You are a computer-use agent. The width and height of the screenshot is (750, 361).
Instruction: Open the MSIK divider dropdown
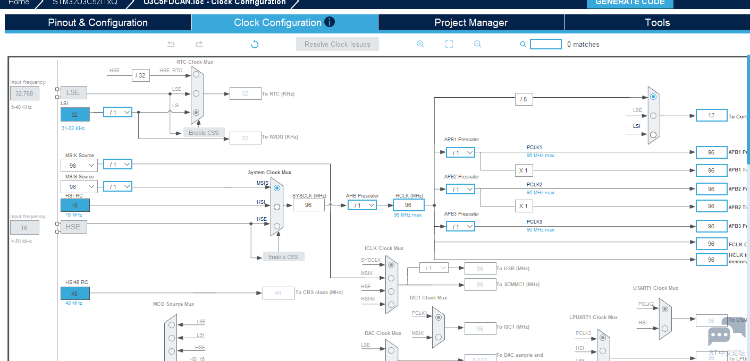click(117, 165)
